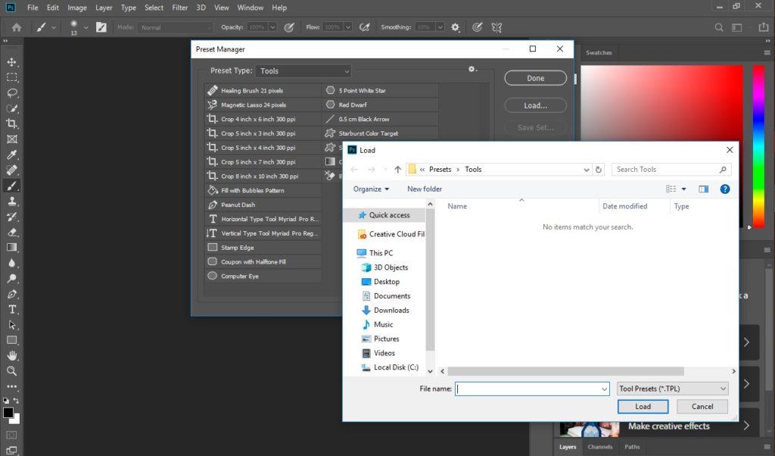Click the Done button in Preset Manager
The height and width of the screenshot is (456, 775).
click(x=535, y=78)
